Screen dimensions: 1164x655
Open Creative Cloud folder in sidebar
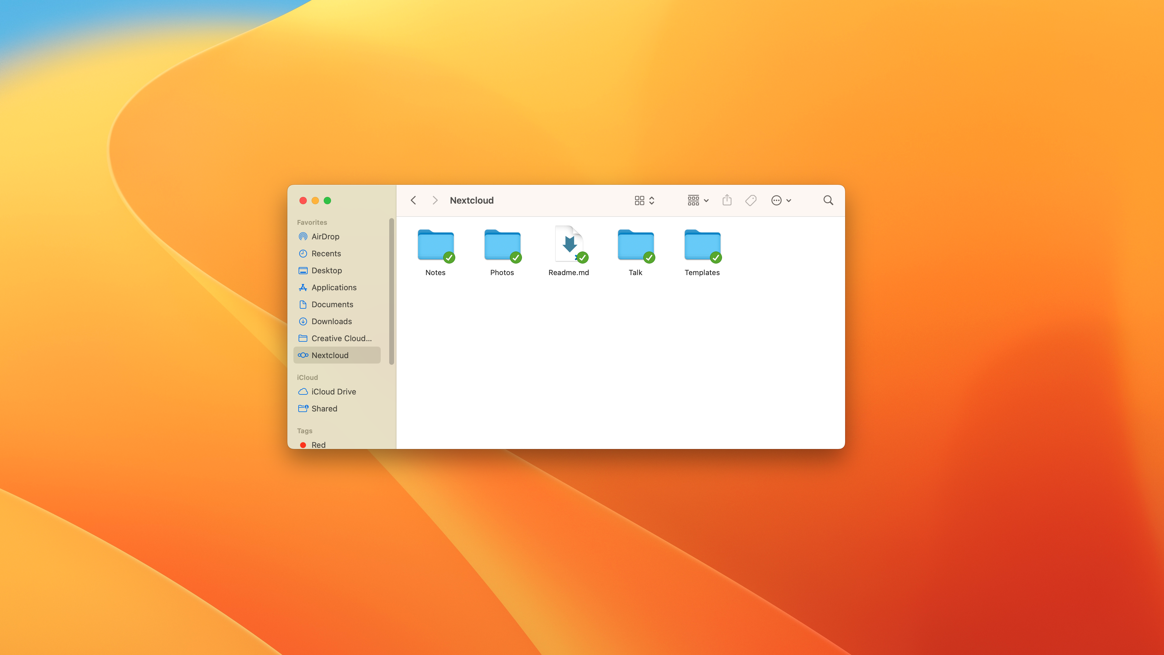pyautogui.click(x=337, y=338)
